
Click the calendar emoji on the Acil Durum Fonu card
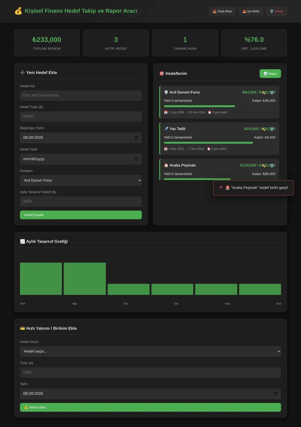[x=166, y=112]
